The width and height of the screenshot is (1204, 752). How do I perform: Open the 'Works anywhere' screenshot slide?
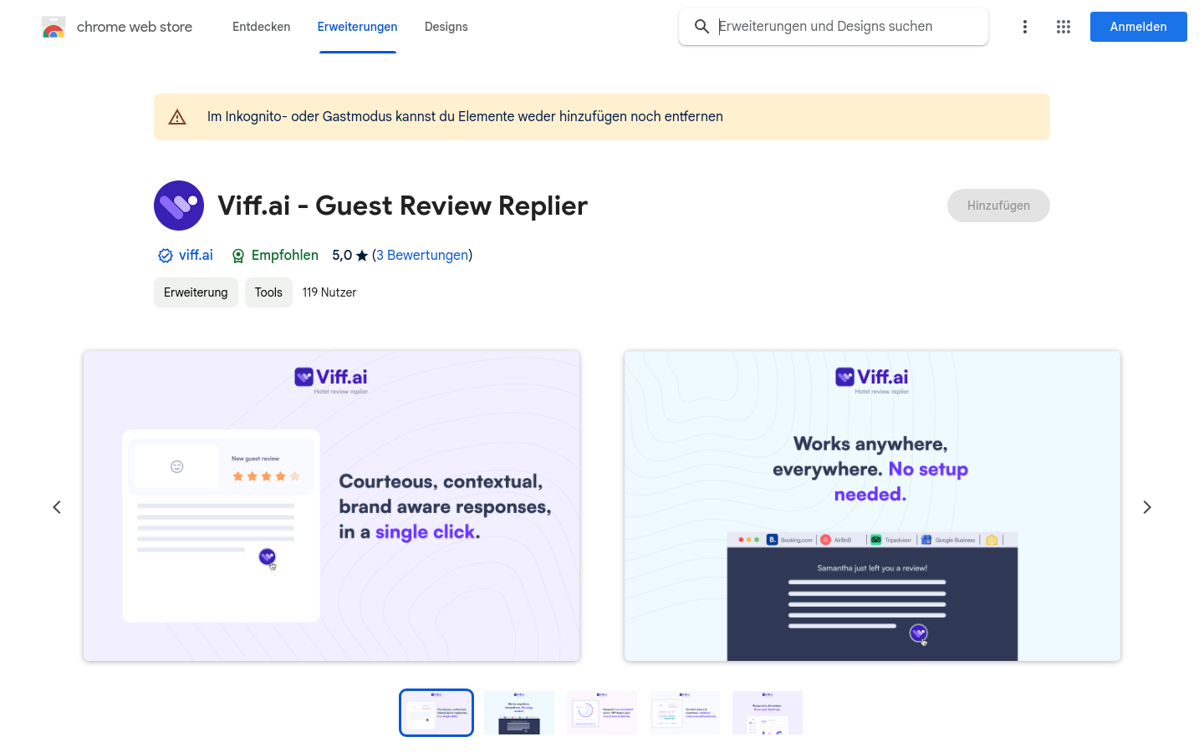(x=872, y=506)
